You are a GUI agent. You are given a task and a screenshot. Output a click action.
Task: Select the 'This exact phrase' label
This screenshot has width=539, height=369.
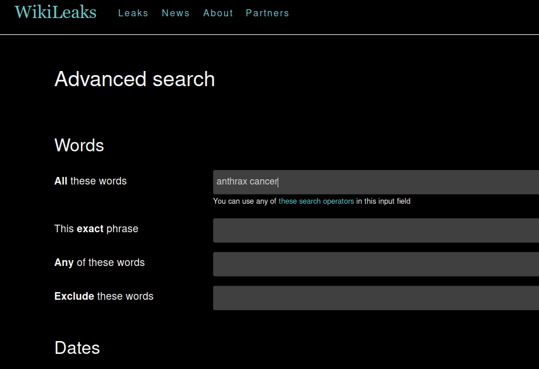[96, 229]
